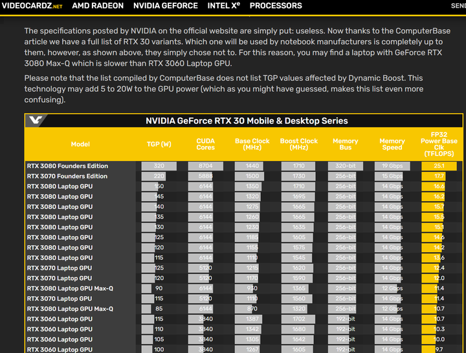Click the 17.7 TFLOPS cell
The image size is (466, 353).
[x=439, y=176]
